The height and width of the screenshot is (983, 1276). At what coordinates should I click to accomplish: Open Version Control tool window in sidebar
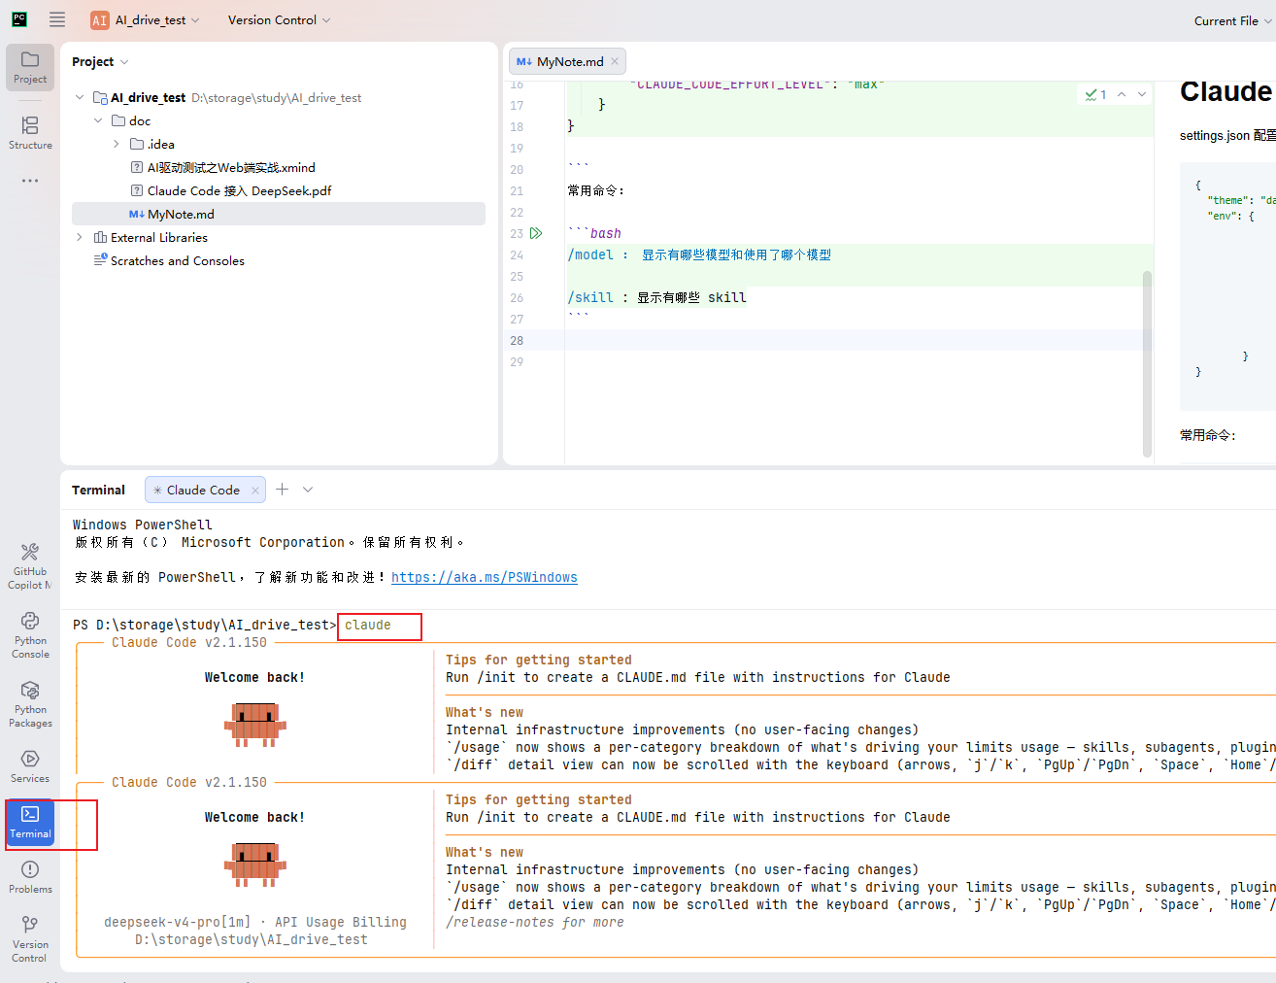[x=30, y=939]
